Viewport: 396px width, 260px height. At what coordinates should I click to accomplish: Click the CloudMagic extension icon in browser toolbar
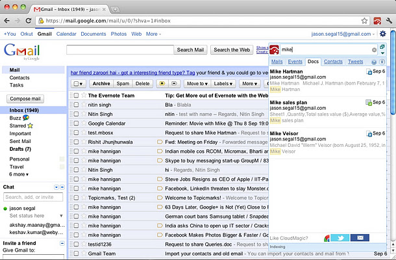[x=377, y=21]
